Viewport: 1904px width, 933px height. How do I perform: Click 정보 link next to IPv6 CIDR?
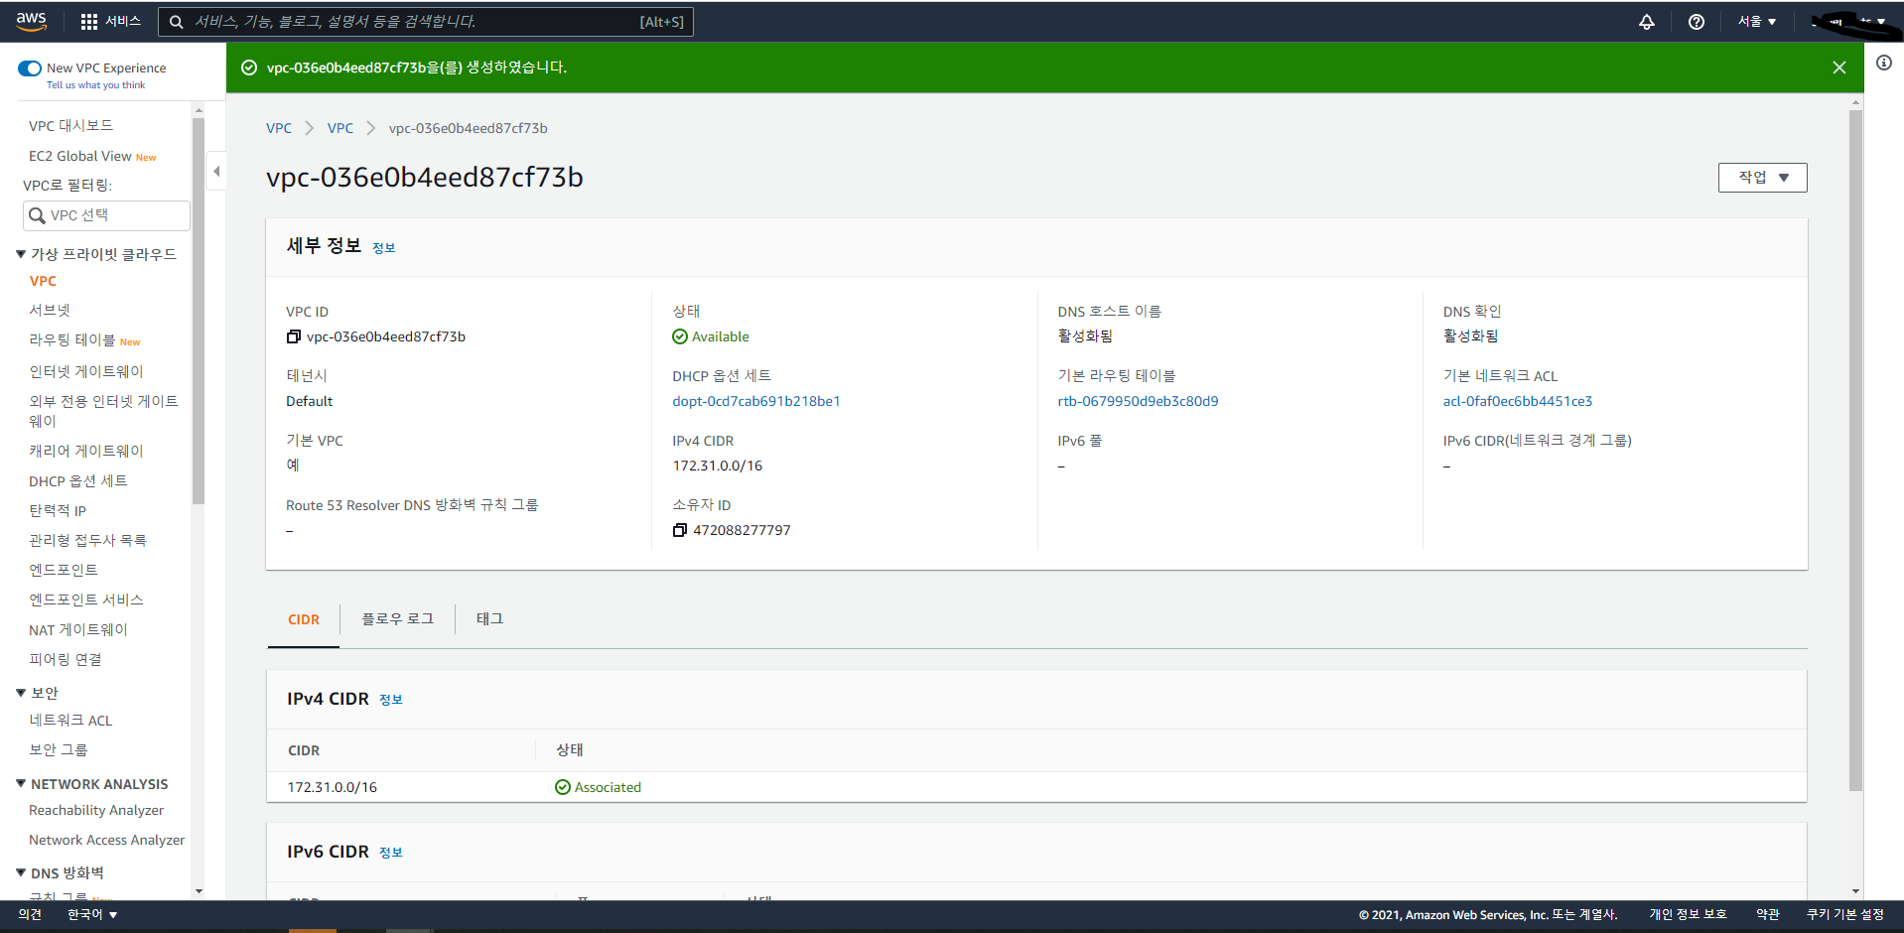390,853
